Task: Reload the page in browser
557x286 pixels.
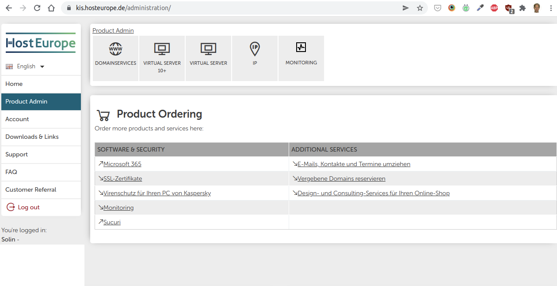Action: click(x=37, y=8)
